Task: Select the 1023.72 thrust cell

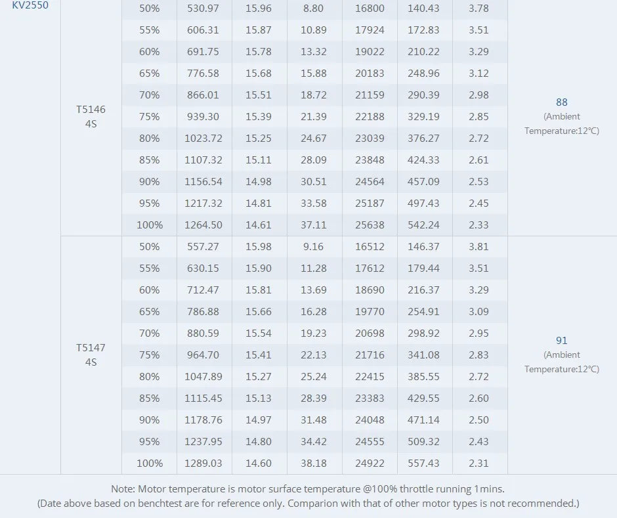Action: pos(204,139)
